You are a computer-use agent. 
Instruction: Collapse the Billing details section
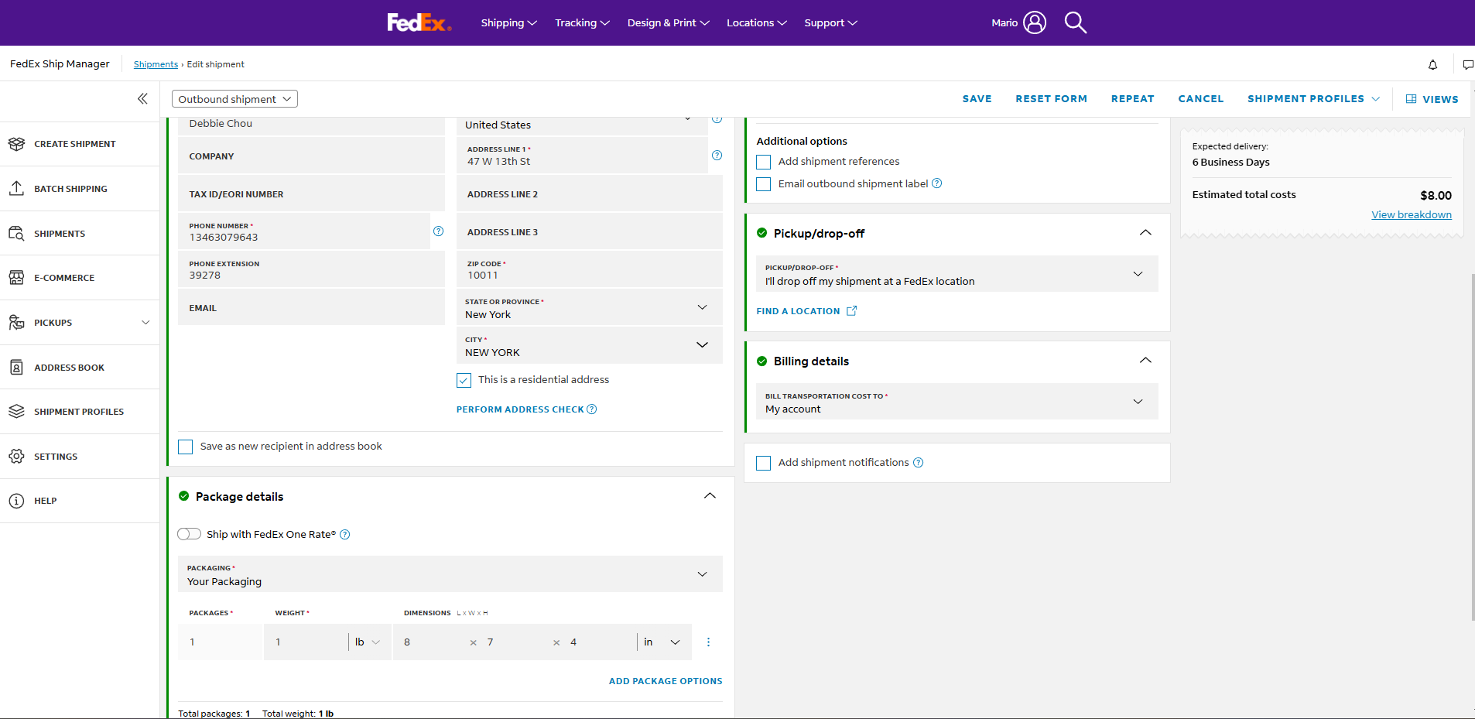[1145, 361]
